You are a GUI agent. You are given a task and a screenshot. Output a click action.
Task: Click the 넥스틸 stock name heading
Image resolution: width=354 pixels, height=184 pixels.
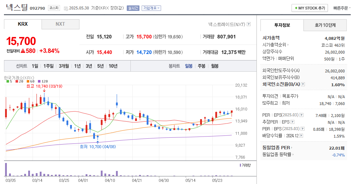click(17, 7)
